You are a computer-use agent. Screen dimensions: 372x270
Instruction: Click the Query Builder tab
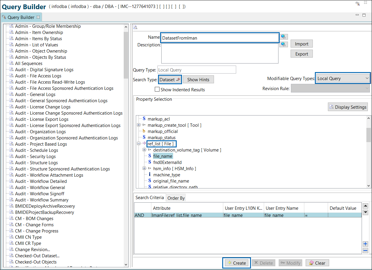[x=21, y=17]
